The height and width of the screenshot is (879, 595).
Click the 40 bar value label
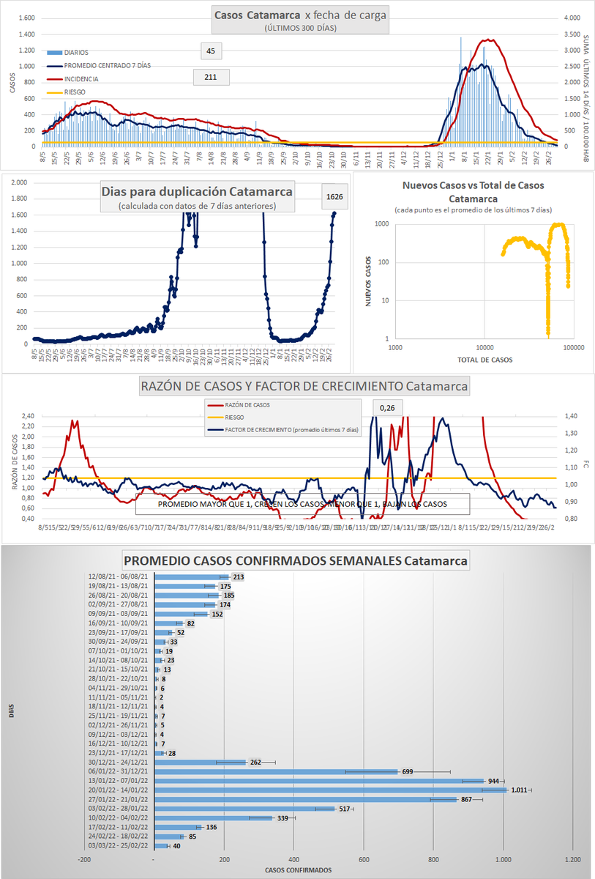[x=176, y=845]
